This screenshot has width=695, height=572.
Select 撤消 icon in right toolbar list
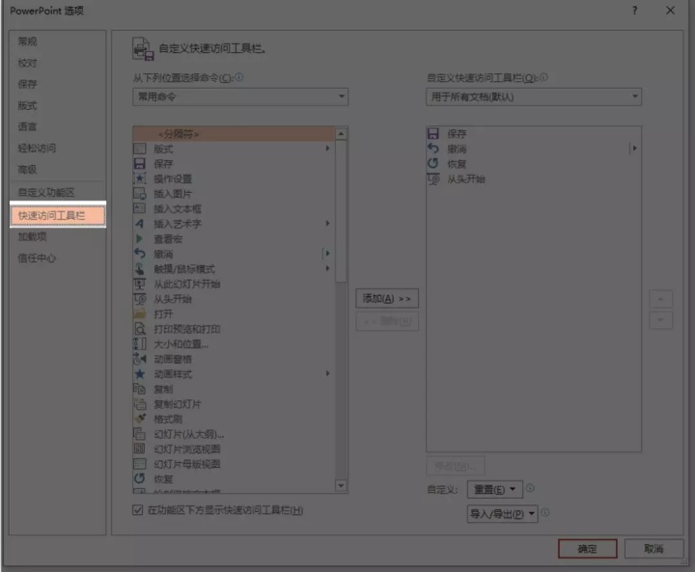pyautogui.click(x=433, y=149)
